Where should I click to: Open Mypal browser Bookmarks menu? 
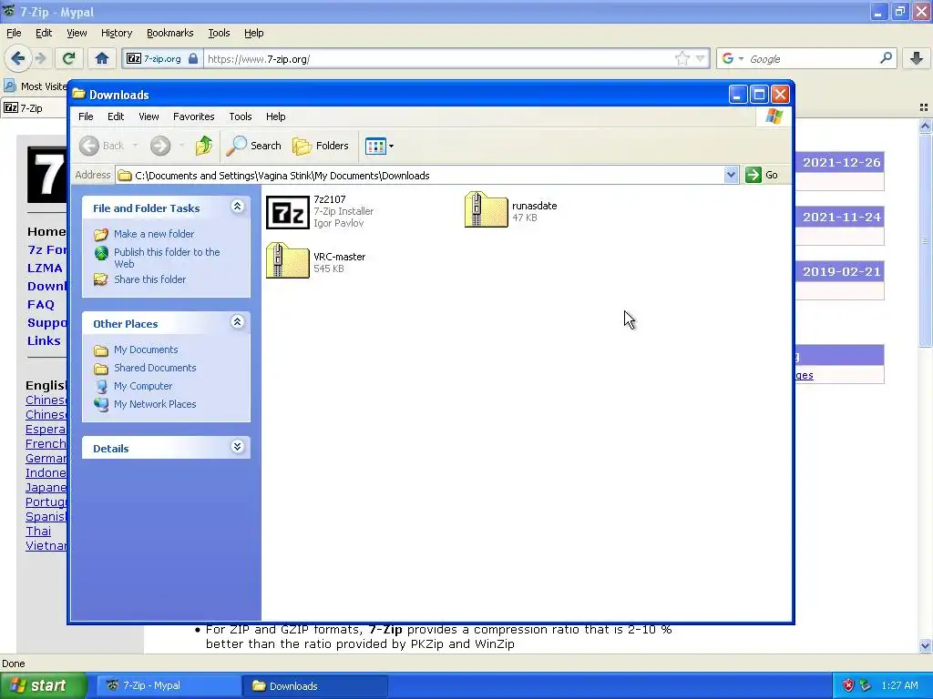[169, 33]
